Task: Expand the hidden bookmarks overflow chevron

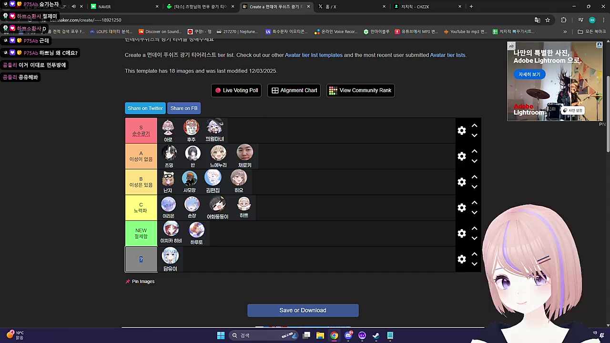Action: tap(565, 32)
